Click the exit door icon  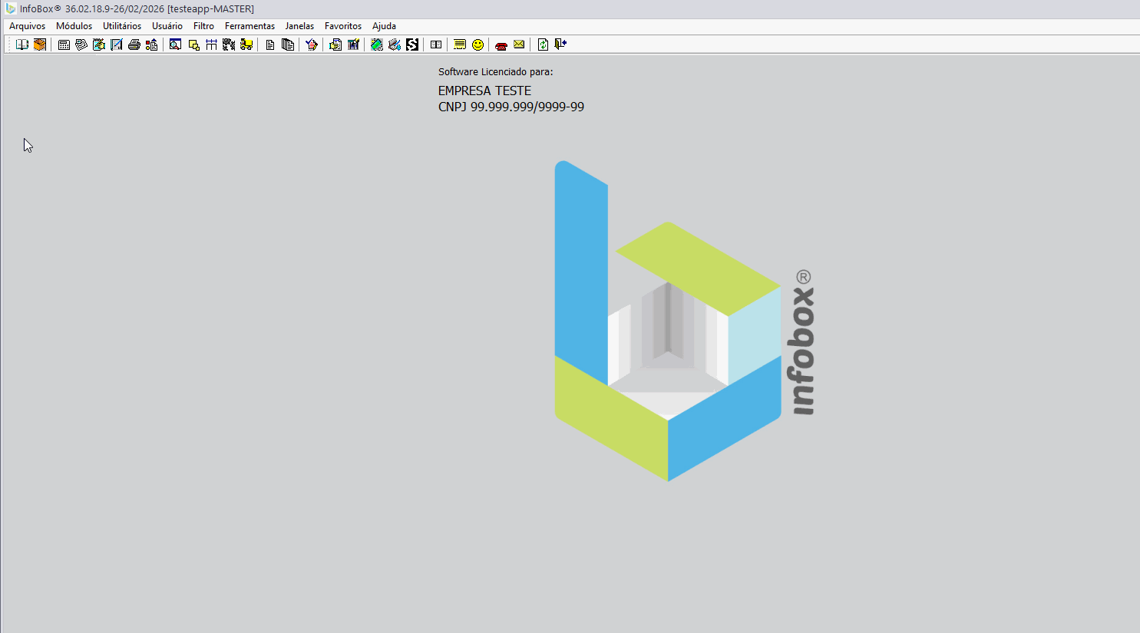(x=560, y=45)
